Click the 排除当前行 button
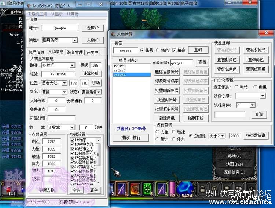This screenshot has width=275, height=208. pyautogui.click(x=131, y=138)
